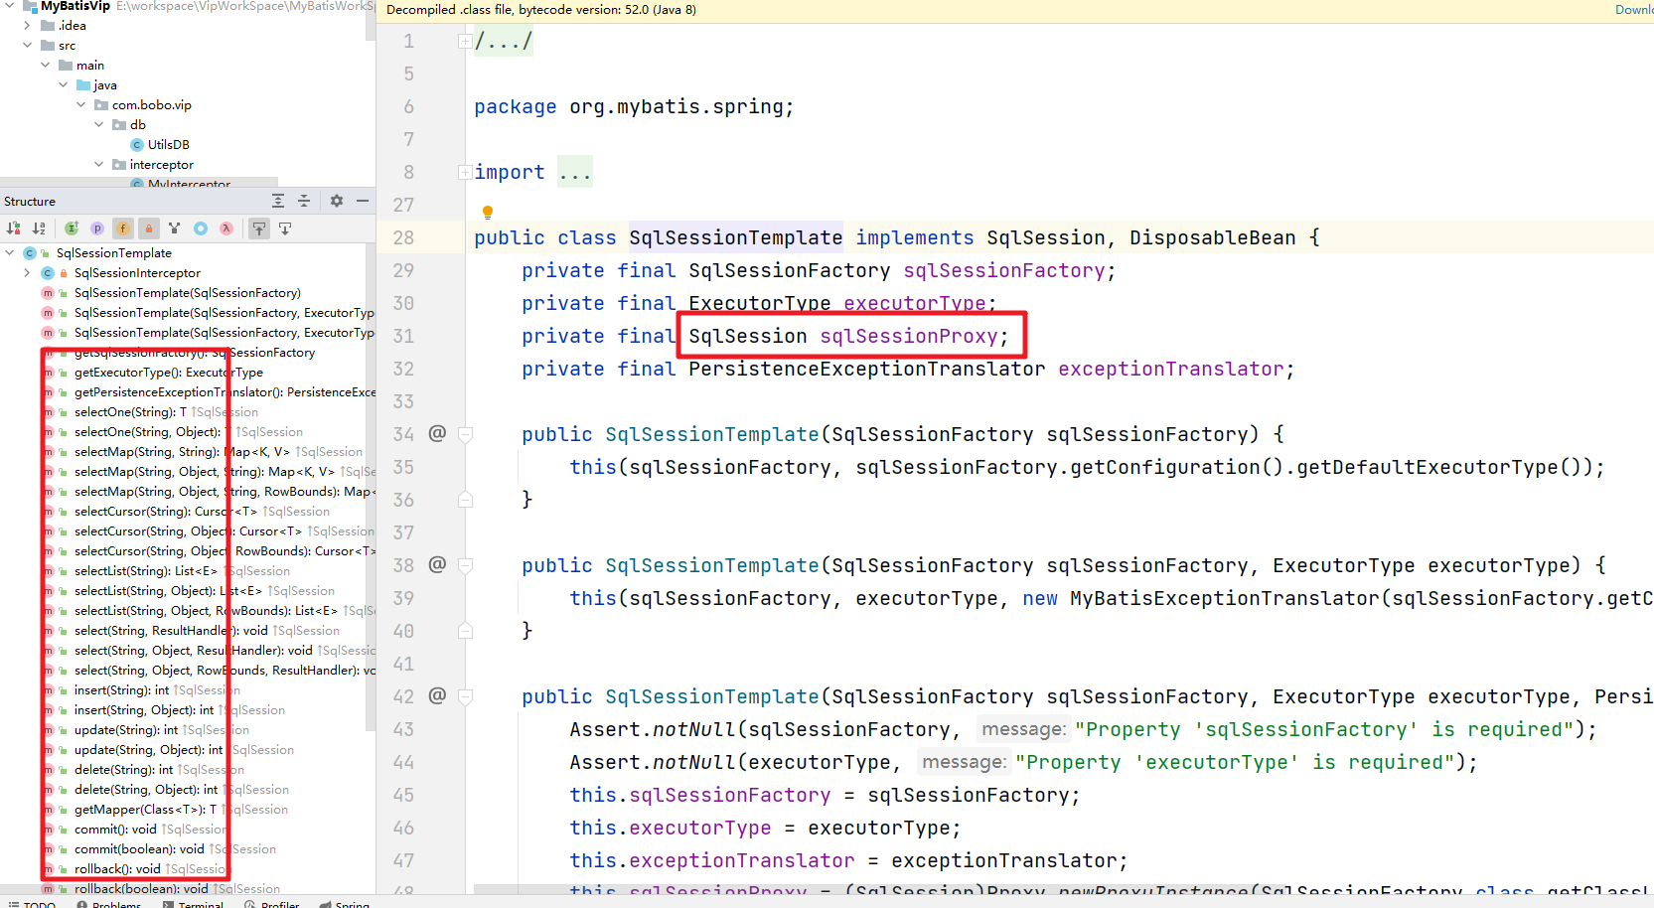This screenshot has width=1654, height=908.
Task: Open the Profiler tool window tab
Action: click(x=272, y=905)
